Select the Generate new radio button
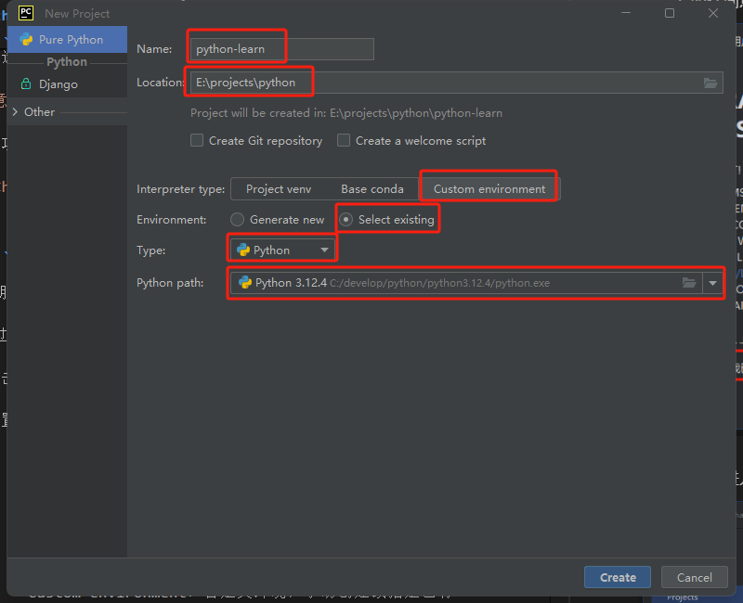 click(x=238, y=220)
